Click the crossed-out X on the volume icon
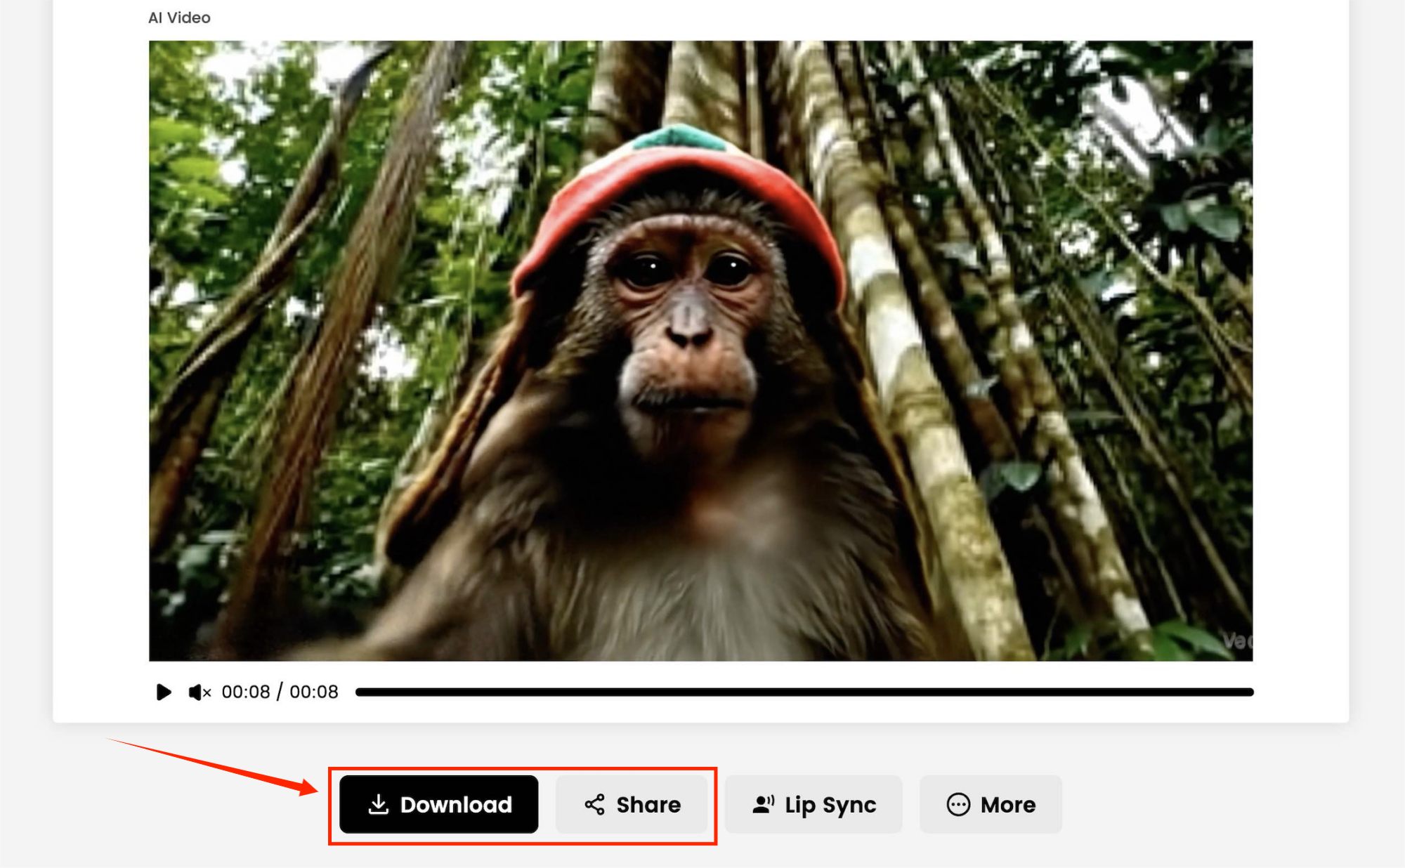 206,692
